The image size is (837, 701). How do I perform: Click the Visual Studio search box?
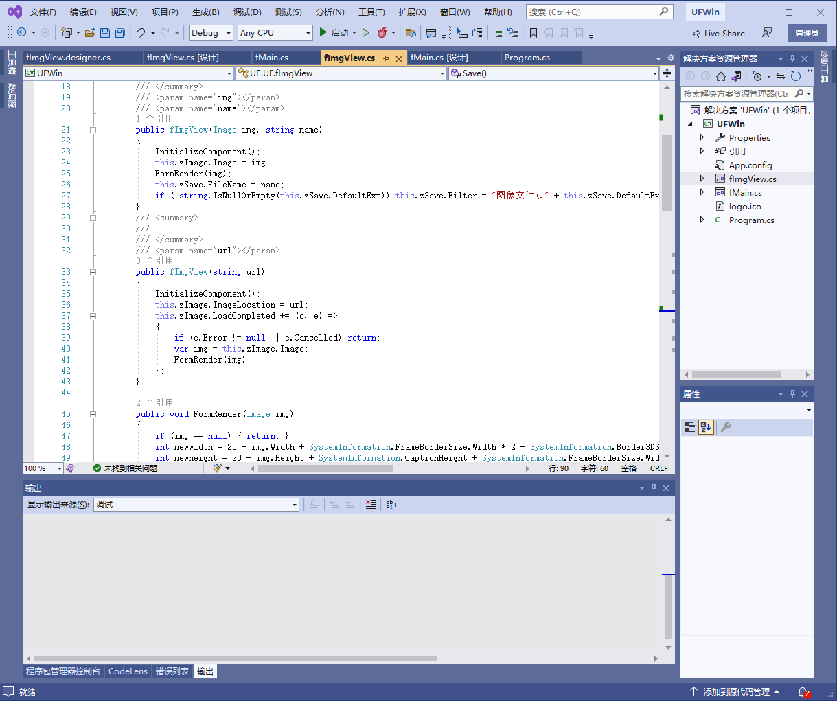click(599, 12)
